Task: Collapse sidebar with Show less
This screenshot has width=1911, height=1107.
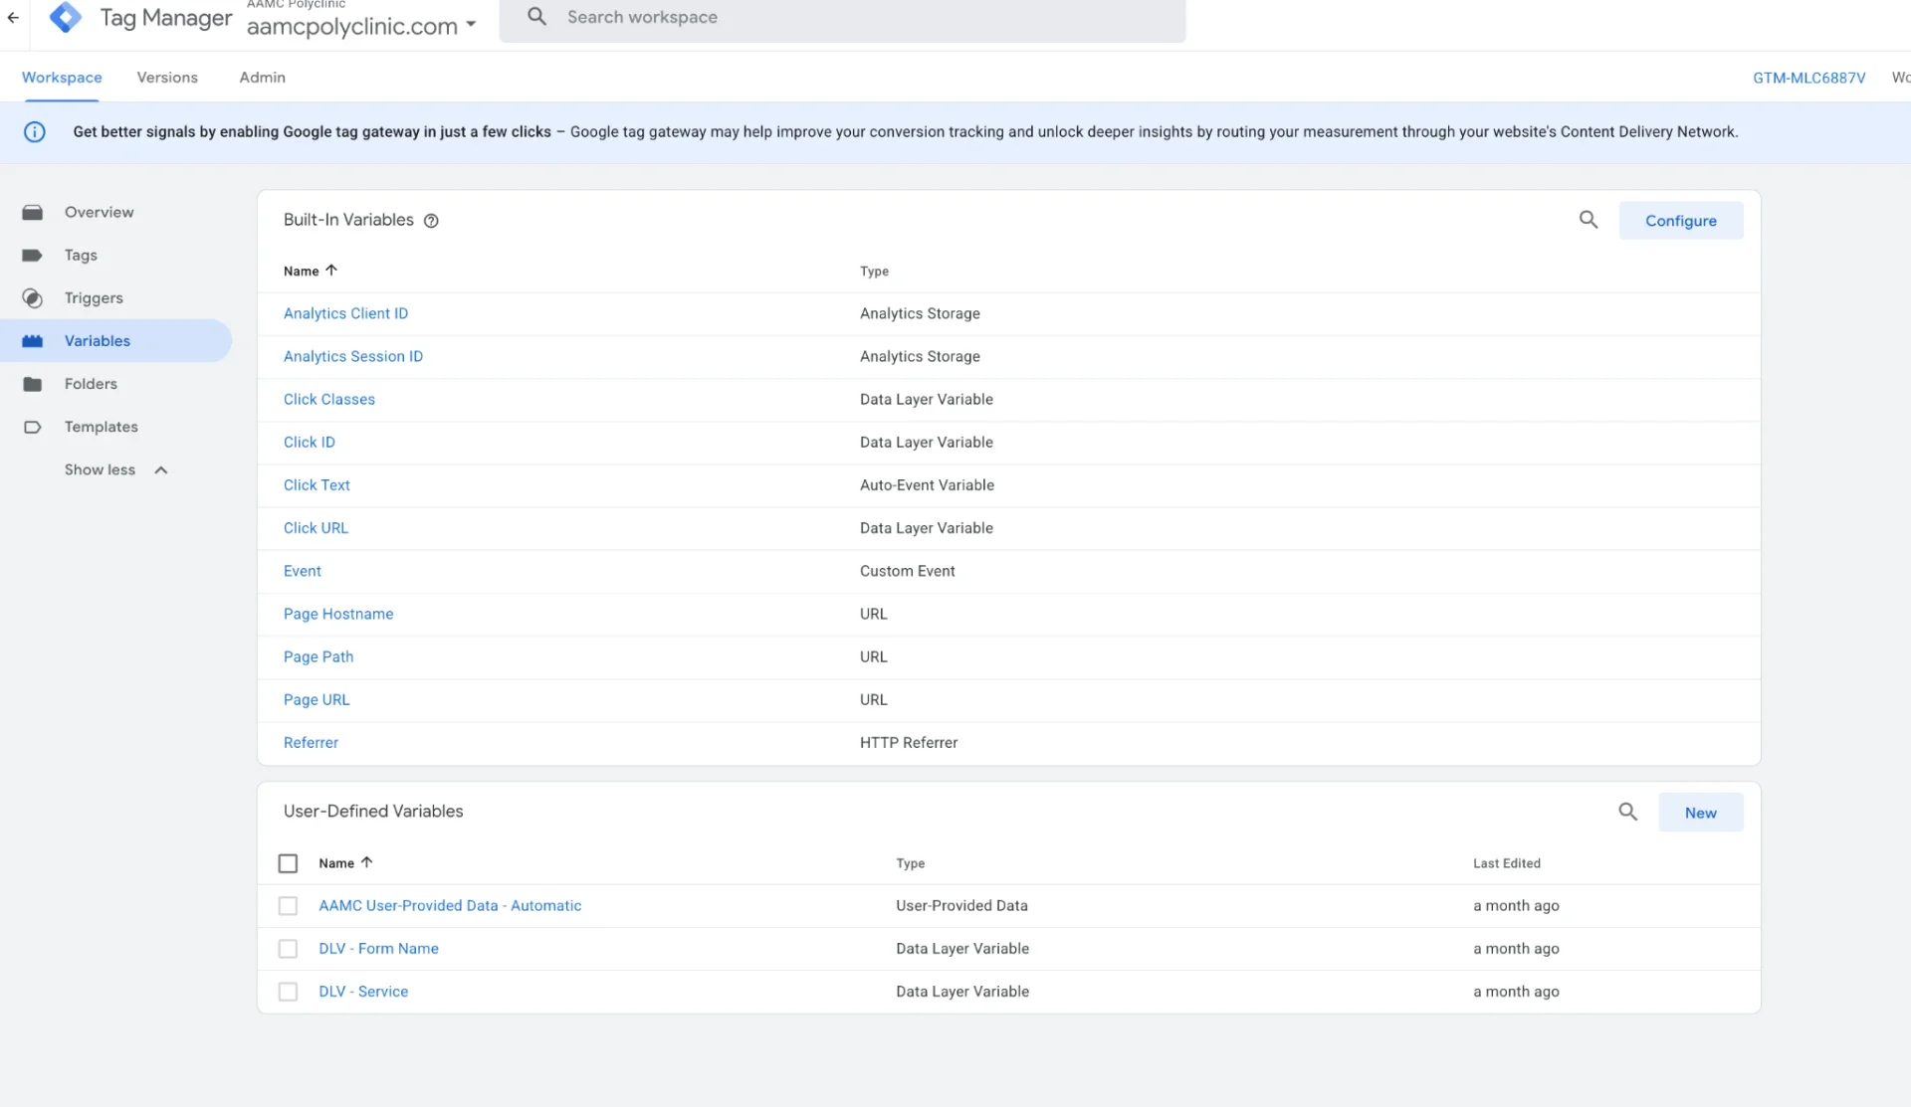Action: (115, 469)
